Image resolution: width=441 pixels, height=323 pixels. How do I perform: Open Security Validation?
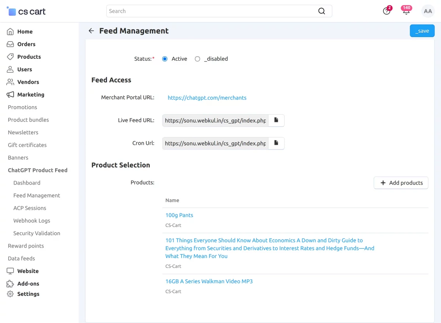[x=37, y=233]
